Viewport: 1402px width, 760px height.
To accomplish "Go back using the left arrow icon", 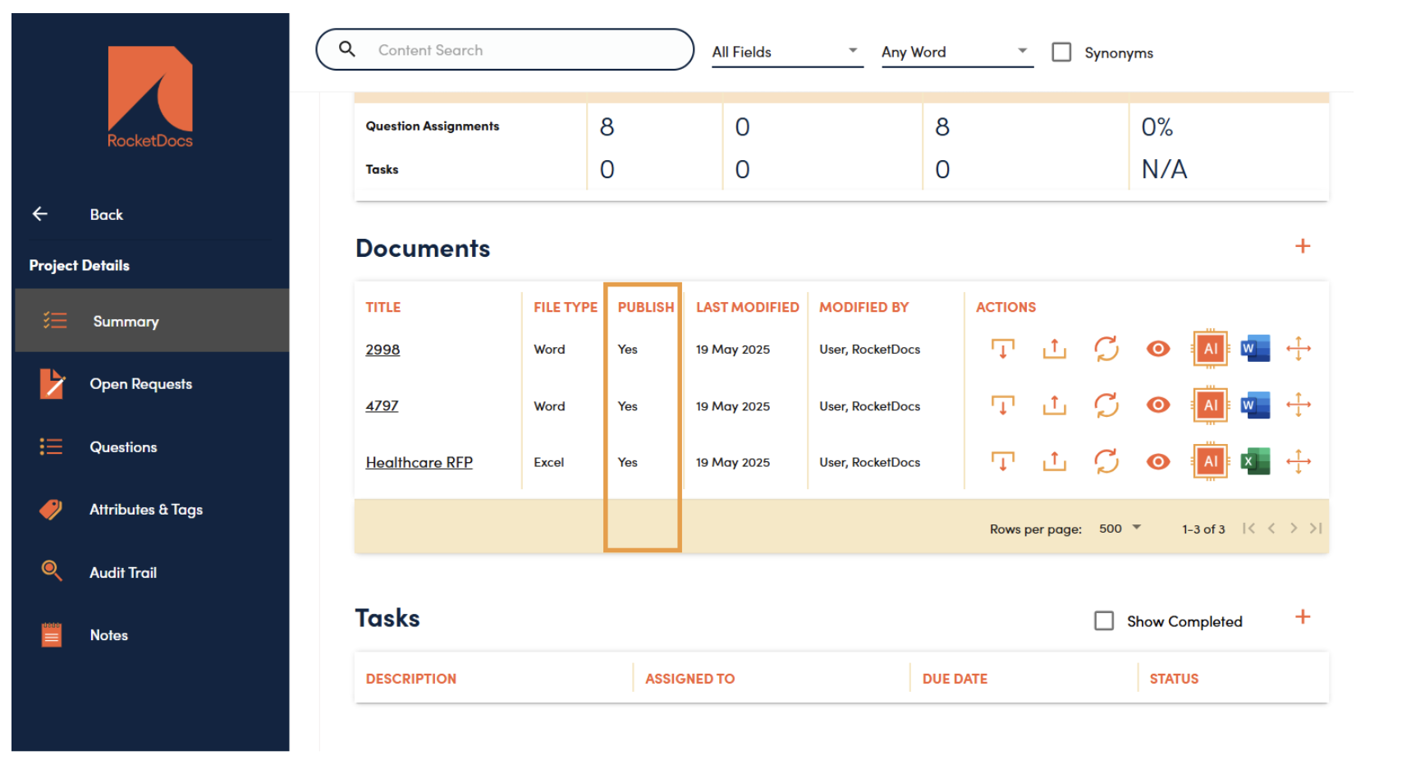I will 39,214.
